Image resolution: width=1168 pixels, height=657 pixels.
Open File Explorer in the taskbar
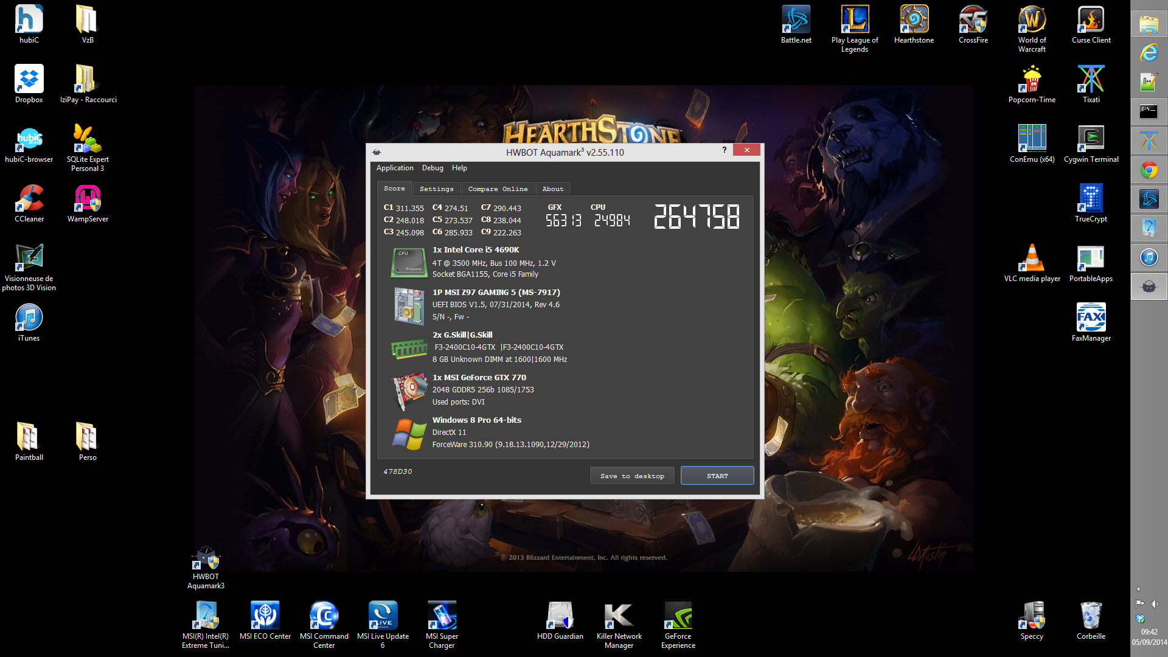(1149, 24)
